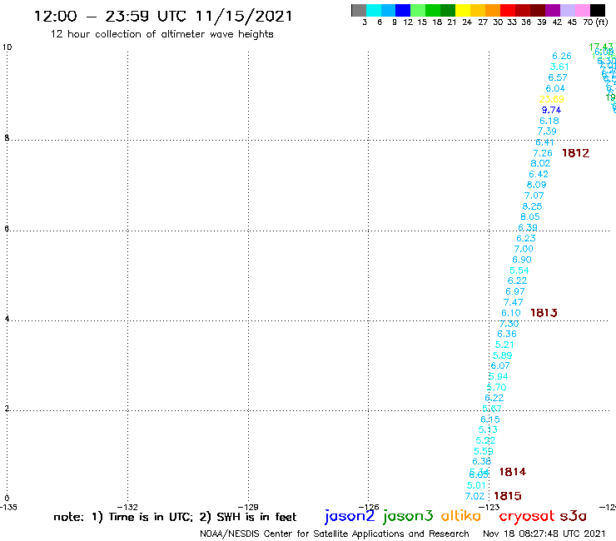Click the -129 longitude axis label
Image resolution: width=616 pixels, height=541 pixels.
point(248,507)
